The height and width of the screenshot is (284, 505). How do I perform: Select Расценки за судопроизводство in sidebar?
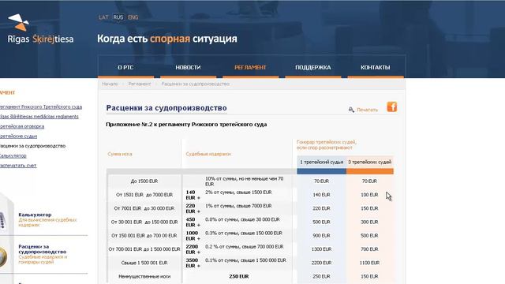pyautogui.click(x=32, y=146)
